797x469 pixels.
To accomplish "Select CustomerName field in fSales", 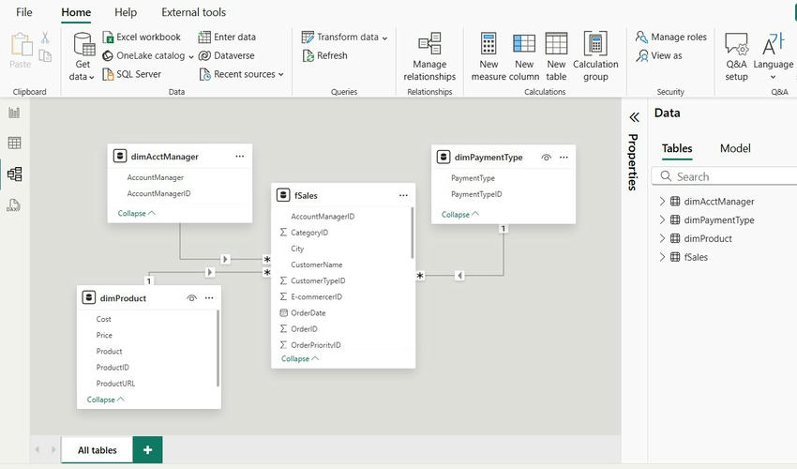I will [x=317, y=265].
